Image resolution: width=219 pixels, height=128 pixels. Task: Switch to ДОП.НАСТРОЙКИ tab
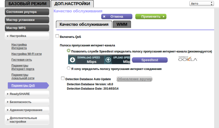72,4
